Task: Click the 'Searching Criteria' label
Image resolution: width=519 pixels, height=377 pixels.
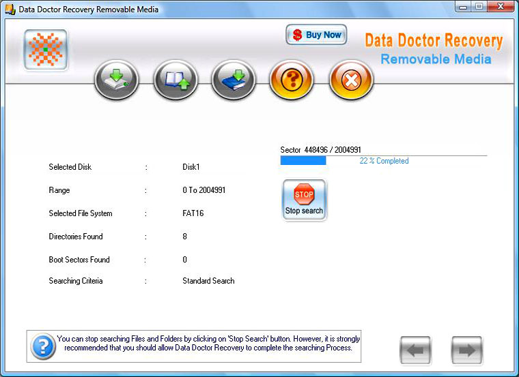Action: tap(76, 281)
